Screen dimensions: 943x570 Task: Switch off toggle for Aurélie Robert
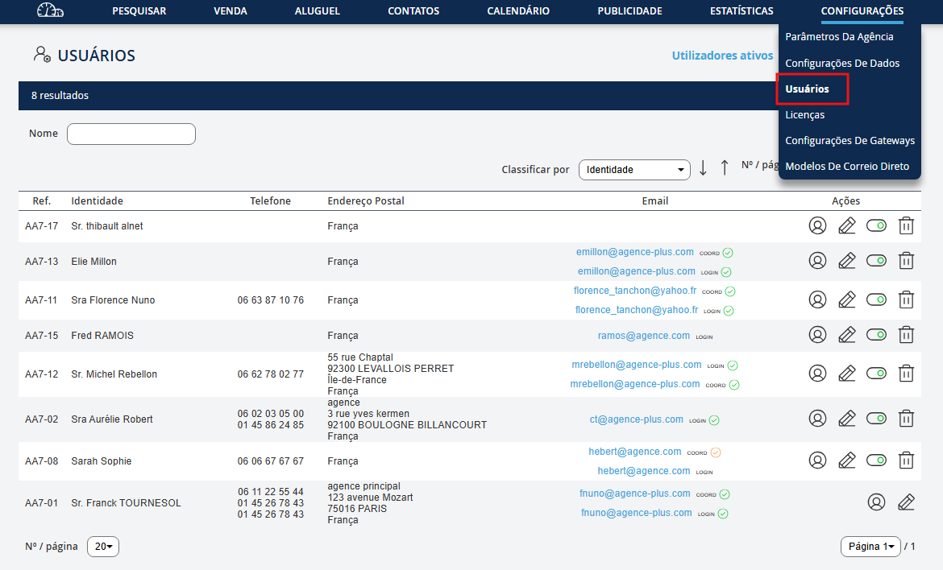[x=876, y=419]
